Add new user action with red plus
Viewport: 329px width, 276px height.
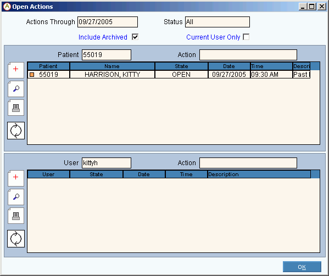click(x=16, y=178)
